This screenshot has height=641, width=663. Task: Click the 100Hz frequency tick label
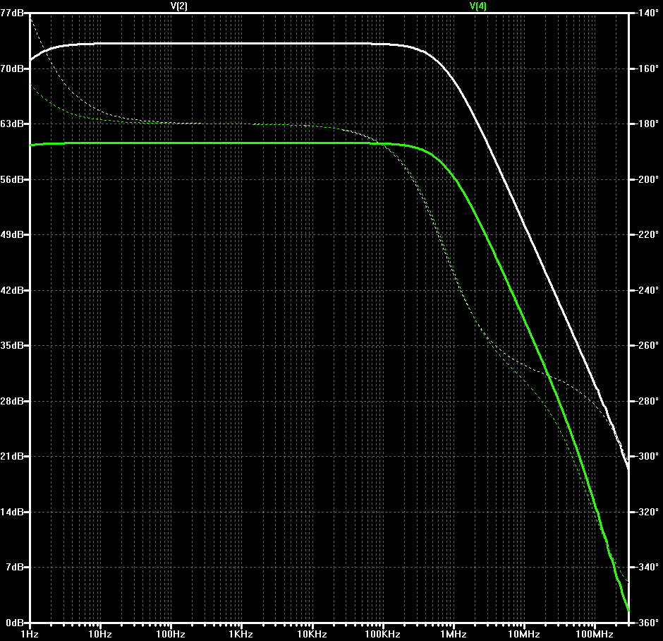(171, 634)
